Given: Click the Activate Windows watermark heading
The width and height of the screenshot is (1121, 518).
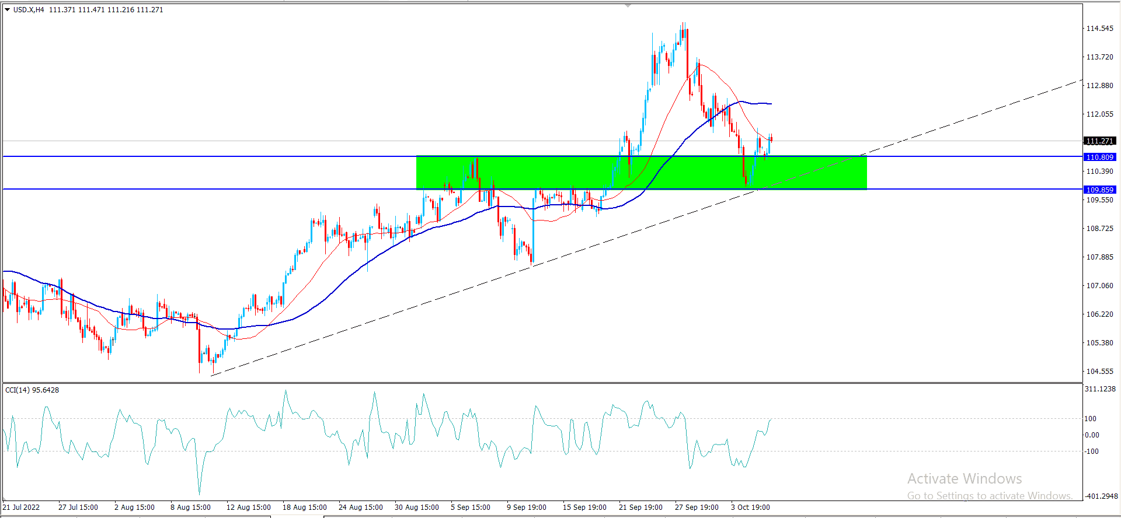Looking at the screenshot, I should point(965,478).
